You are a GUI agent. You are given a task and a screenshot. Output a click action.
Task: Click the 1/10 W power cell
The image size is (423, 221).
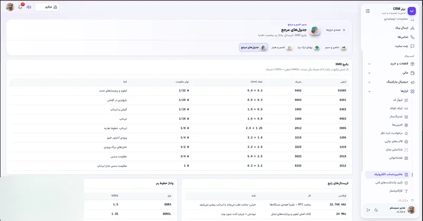coord(185,119)
